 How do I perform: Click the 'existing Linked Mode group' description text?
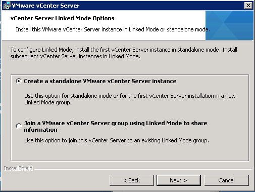click(x=117, y=140)
